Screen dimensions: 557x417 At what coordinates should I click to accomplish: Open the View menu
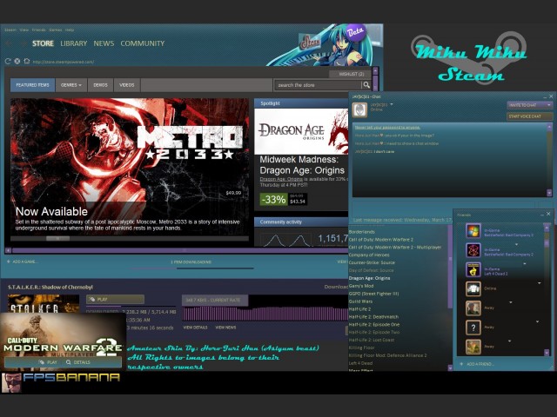(23, 30)
